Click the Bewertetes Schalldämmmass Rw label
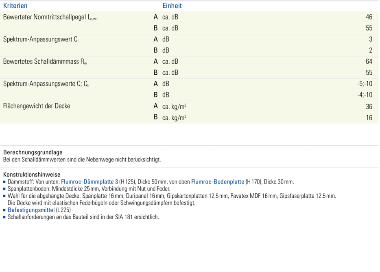This screenshot has height=272, width=380. 45,62
